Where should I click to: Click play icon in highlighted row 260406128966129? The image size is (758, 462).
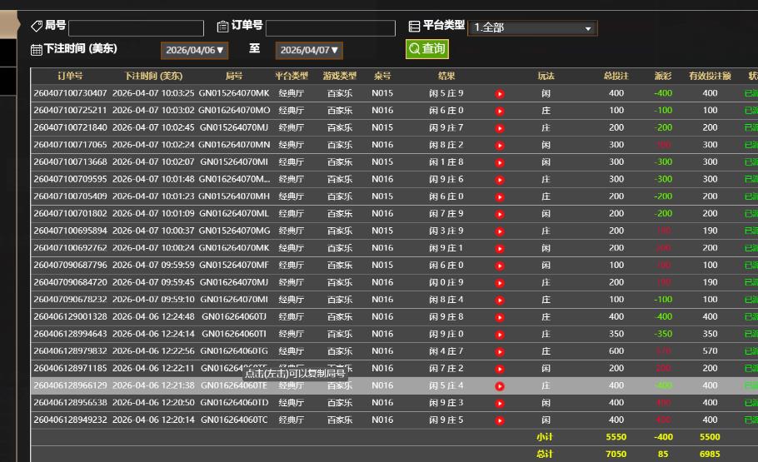(500, 386)
